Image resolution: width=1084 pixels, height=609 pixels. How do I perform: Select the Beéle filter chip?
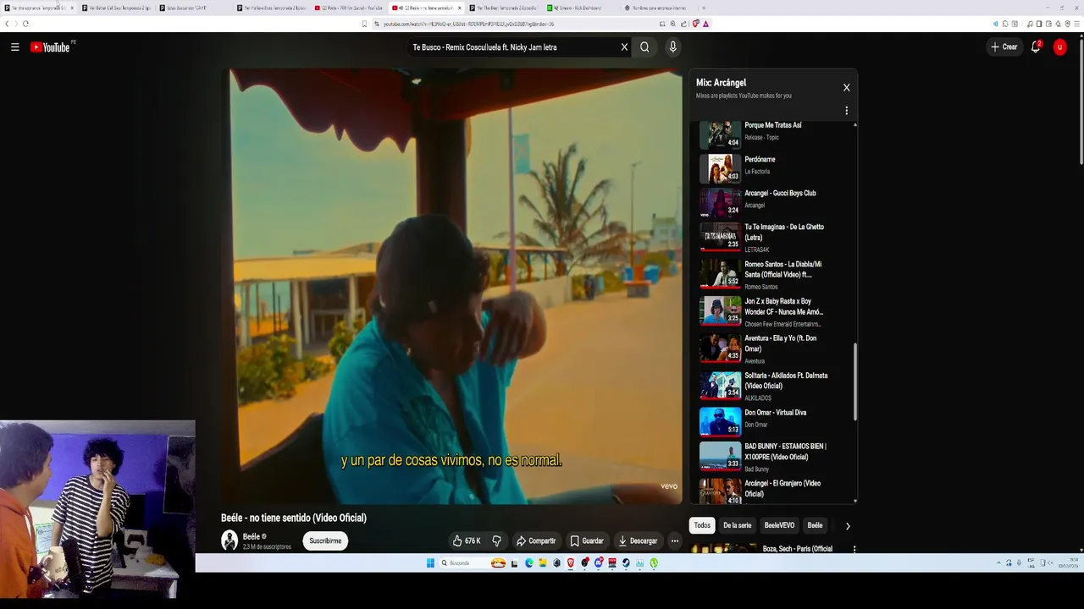coord(815,525)
